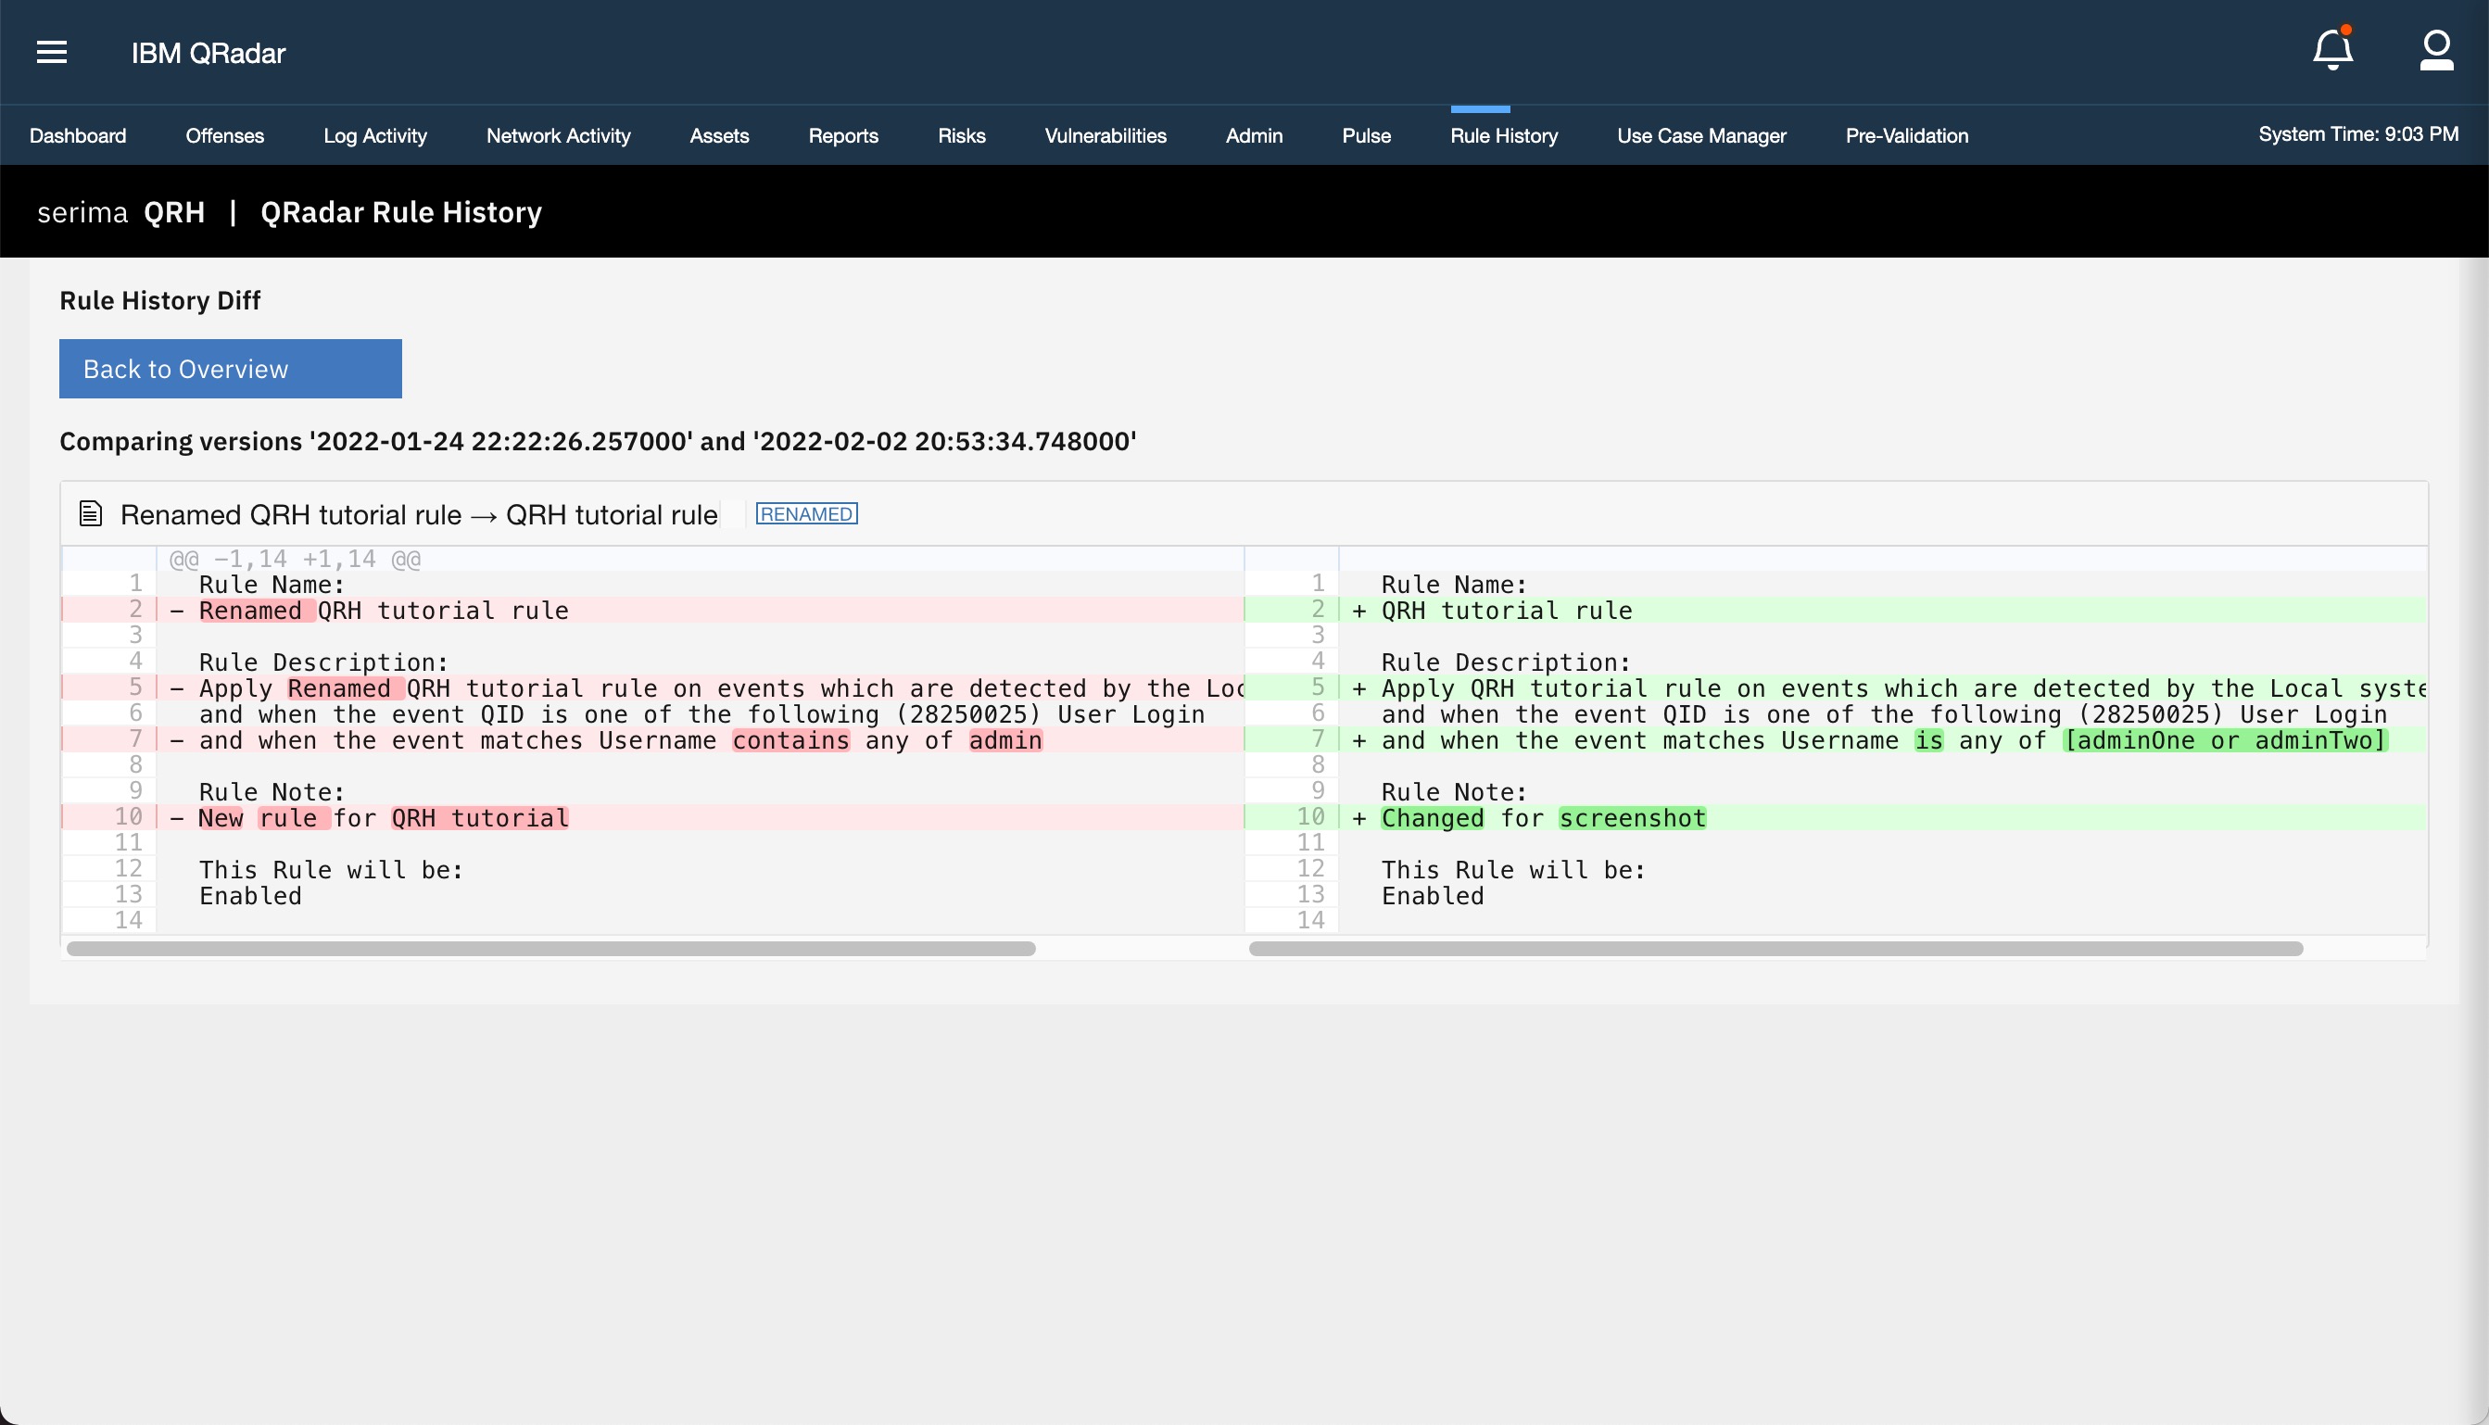This screenshot has width=2489, height=1425.
Task: Open the Pre-Validation section
Action: [1905, 135]
